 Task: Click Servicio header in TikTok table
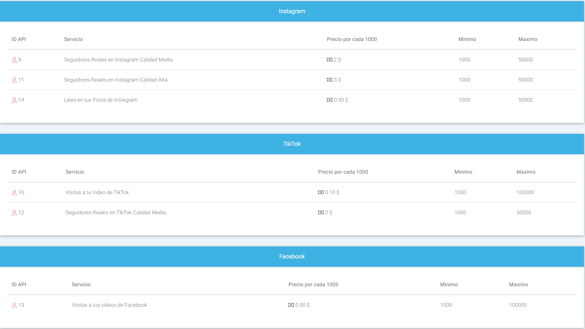tap(75, 172)
